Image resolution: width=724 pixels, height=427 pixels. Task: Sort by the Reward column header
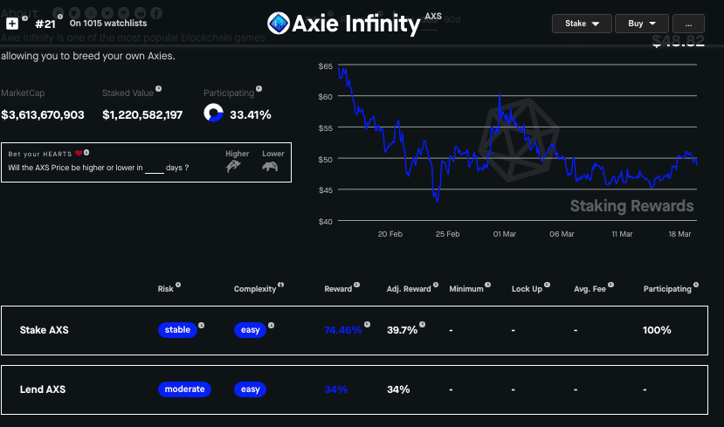337,288
